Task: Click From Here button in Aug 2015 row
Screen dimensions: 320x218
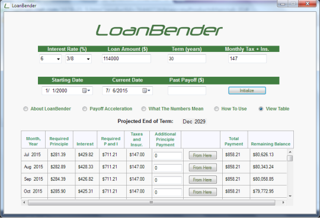Action: [x=203, y=168]
